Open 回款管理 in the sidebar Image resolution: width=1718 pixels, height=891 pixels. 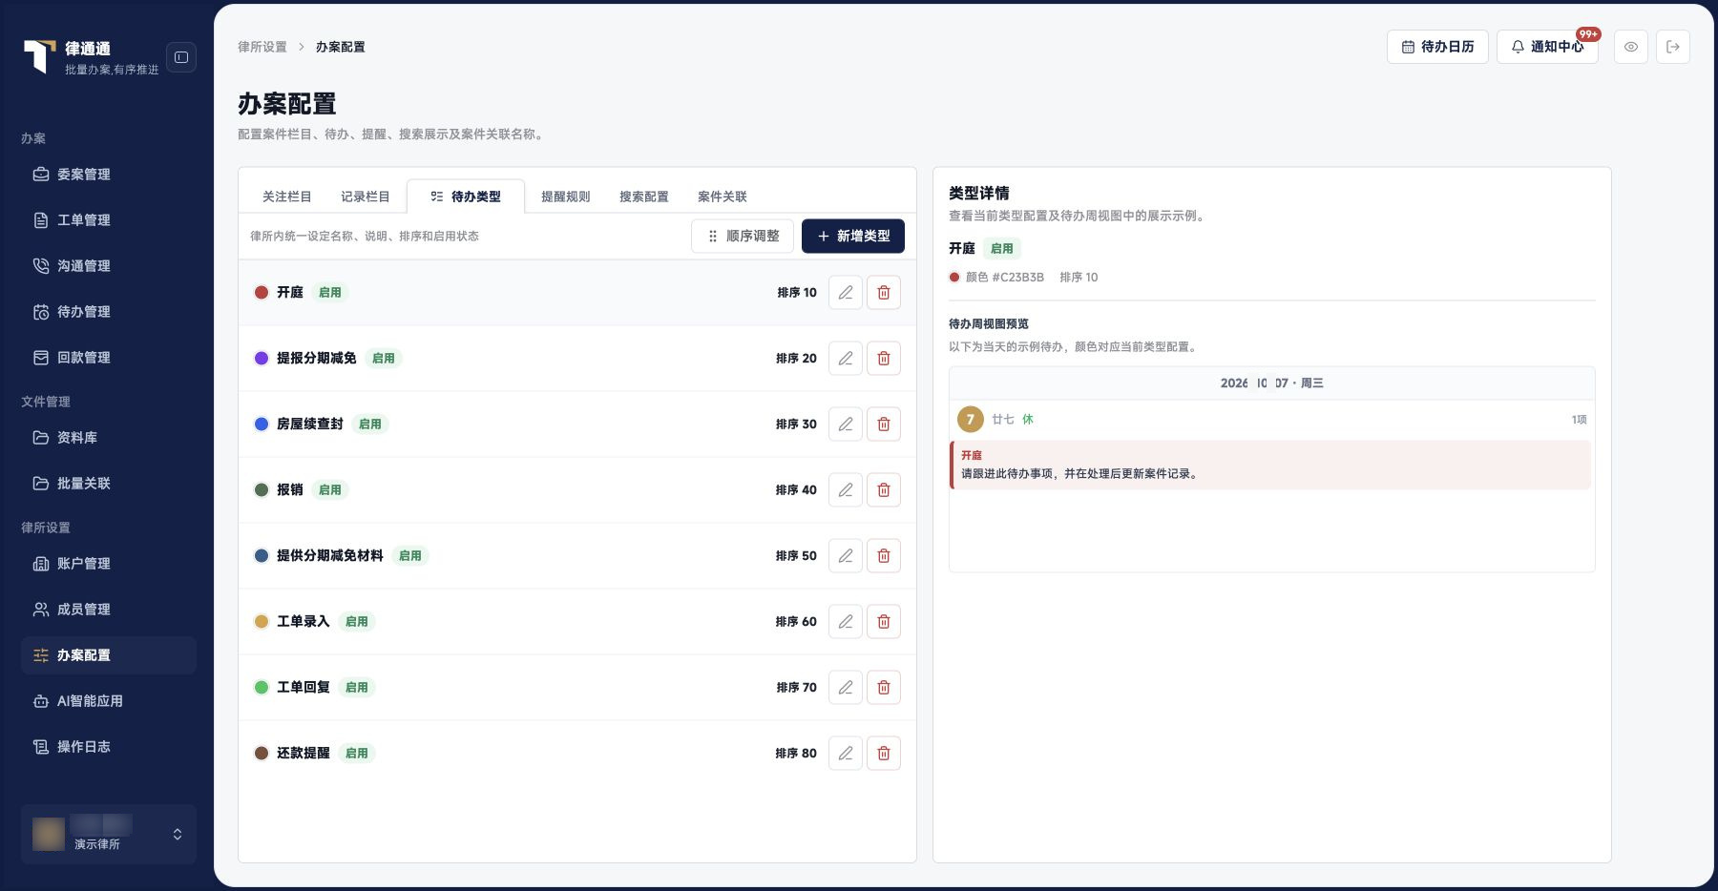tap(109, 358)
